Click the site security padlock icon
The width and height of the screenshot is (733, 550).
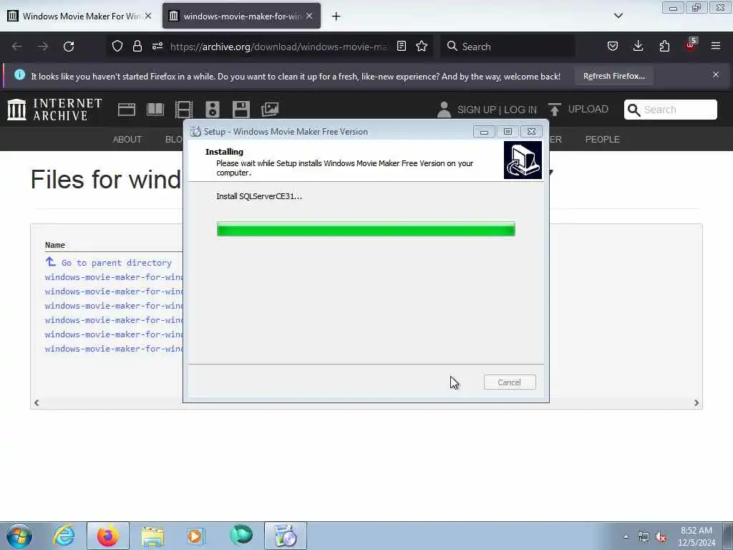click(x=137, y=47)
